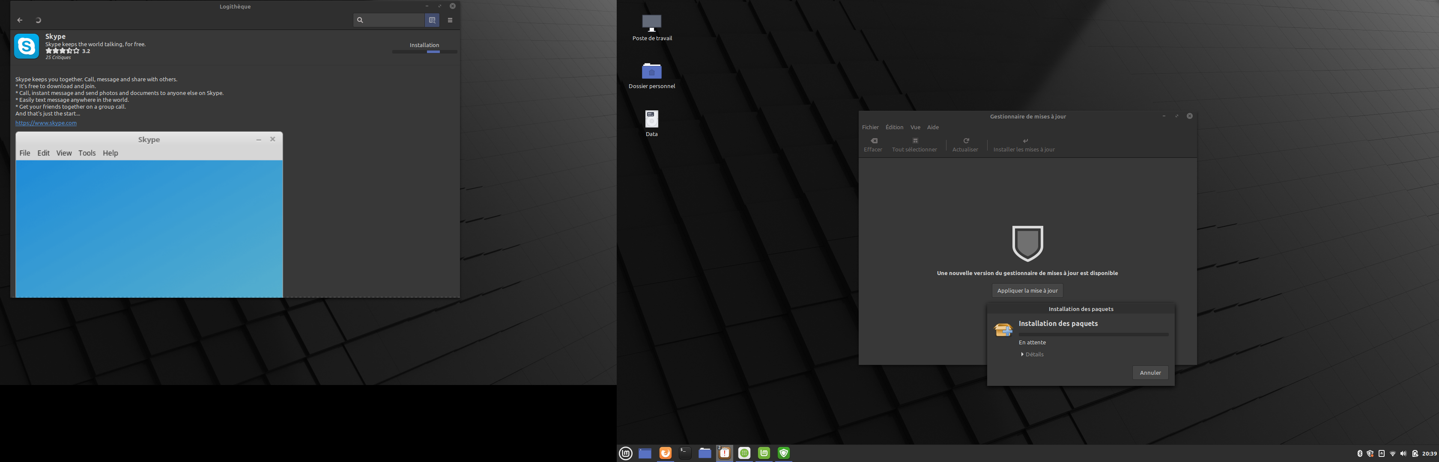Open the Aide menu in update manager
This screenshot has width=1439, height=462.
(932, 127)
